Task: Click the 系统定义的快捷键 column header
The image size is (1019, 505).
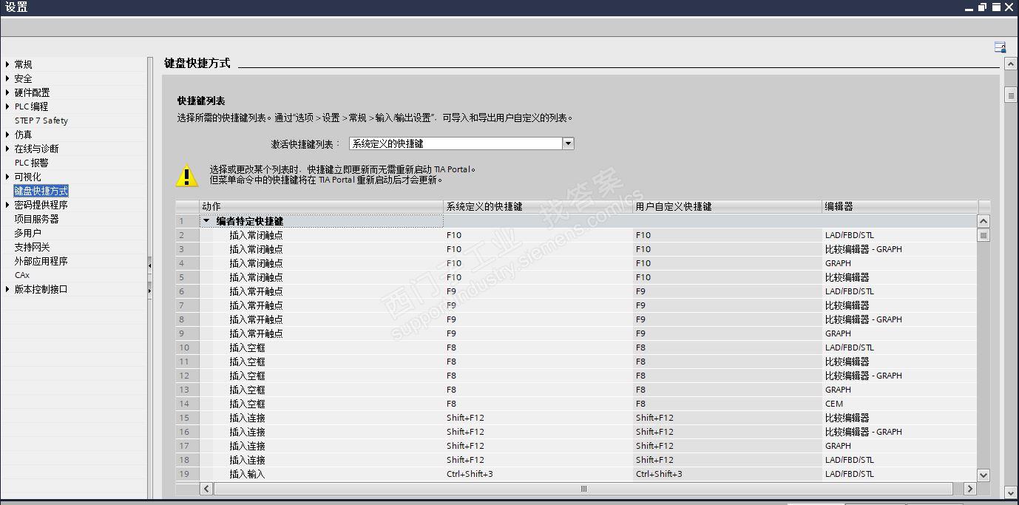Action: click(x=538, y=206)
